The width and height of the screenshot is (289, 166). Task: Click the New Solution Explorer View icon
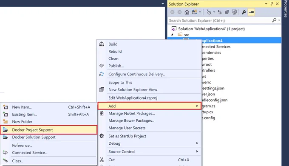(102, 89)
